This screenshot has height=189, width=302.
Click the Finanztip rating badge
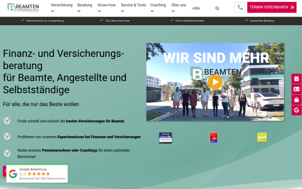pyautogui.click(x=166, y=138)
